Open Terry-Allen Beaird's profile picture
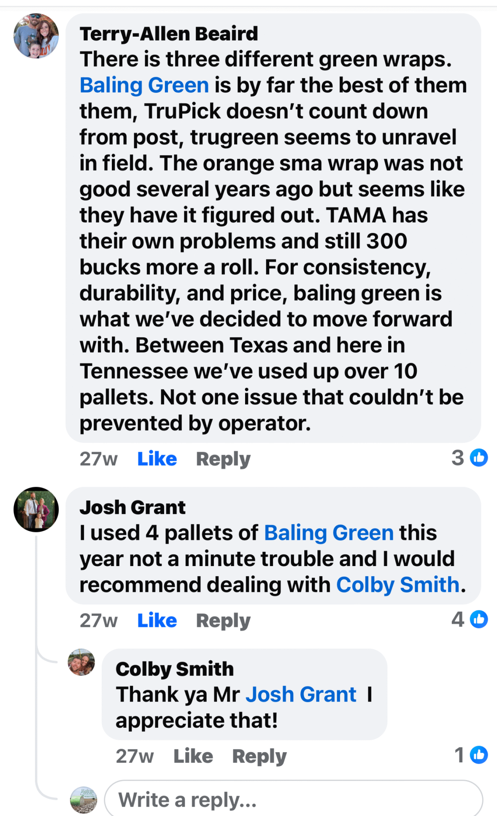Image resolution: width=497 pixels, height=816 pixels. (36, 36)
